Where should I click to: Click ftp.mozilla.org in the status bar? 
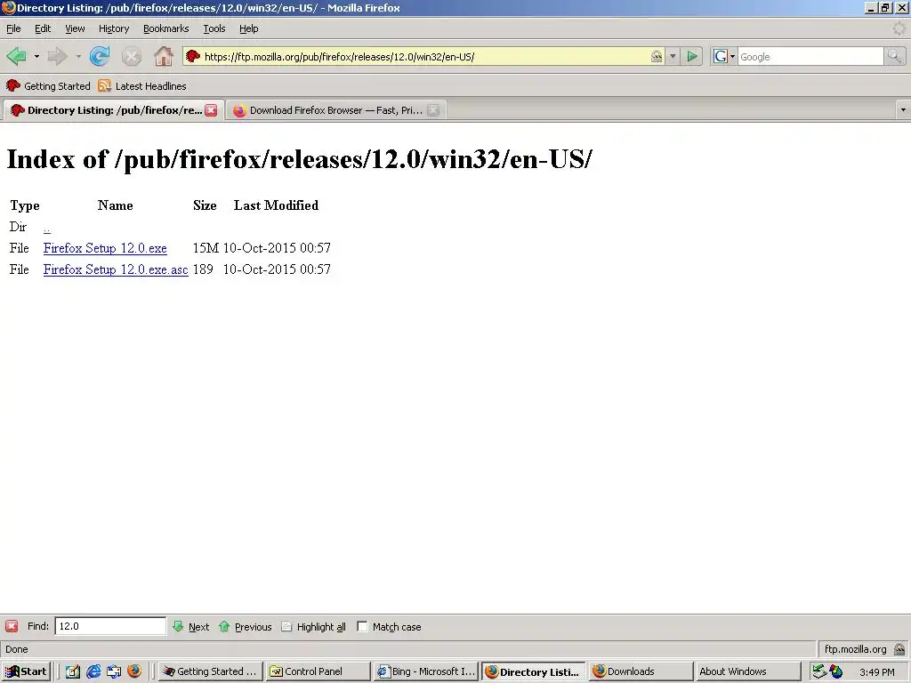point(855,648)
